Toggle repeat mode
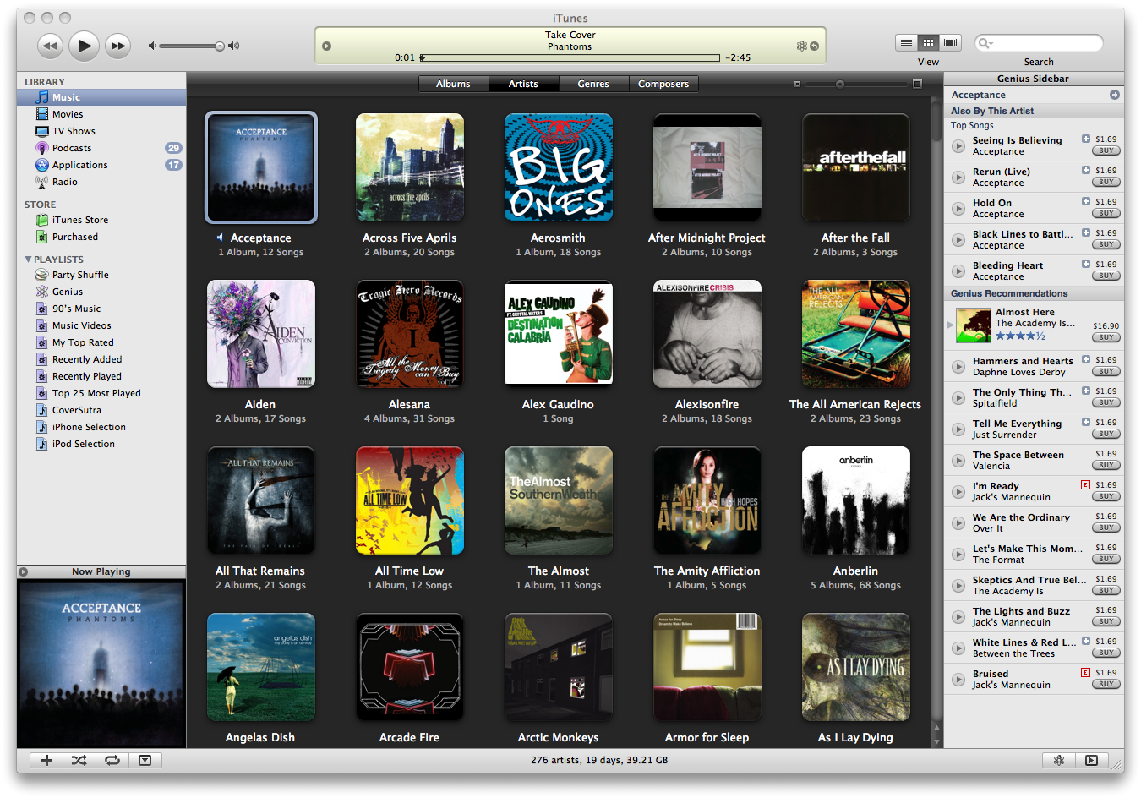 (x=112, y=760)
